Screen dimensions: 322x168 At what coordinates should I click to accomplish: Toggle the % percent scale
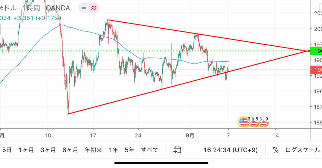pyautogui.click(x=276, y=150)
